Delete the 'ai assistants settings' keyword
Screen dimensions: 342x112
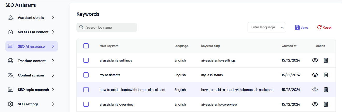(326, 60)
